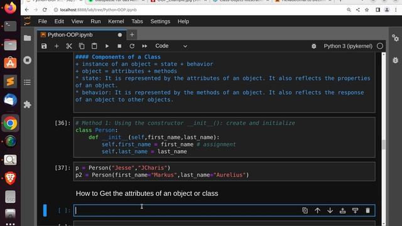Insert cell below the active cell
The width and height of the screenshot is (402, 226).
(355, 211)
